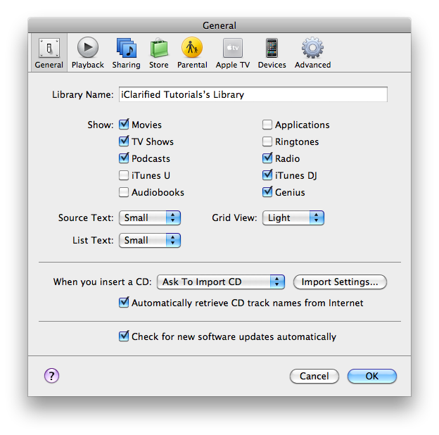Toggle checking for software updates automatically

124,336
